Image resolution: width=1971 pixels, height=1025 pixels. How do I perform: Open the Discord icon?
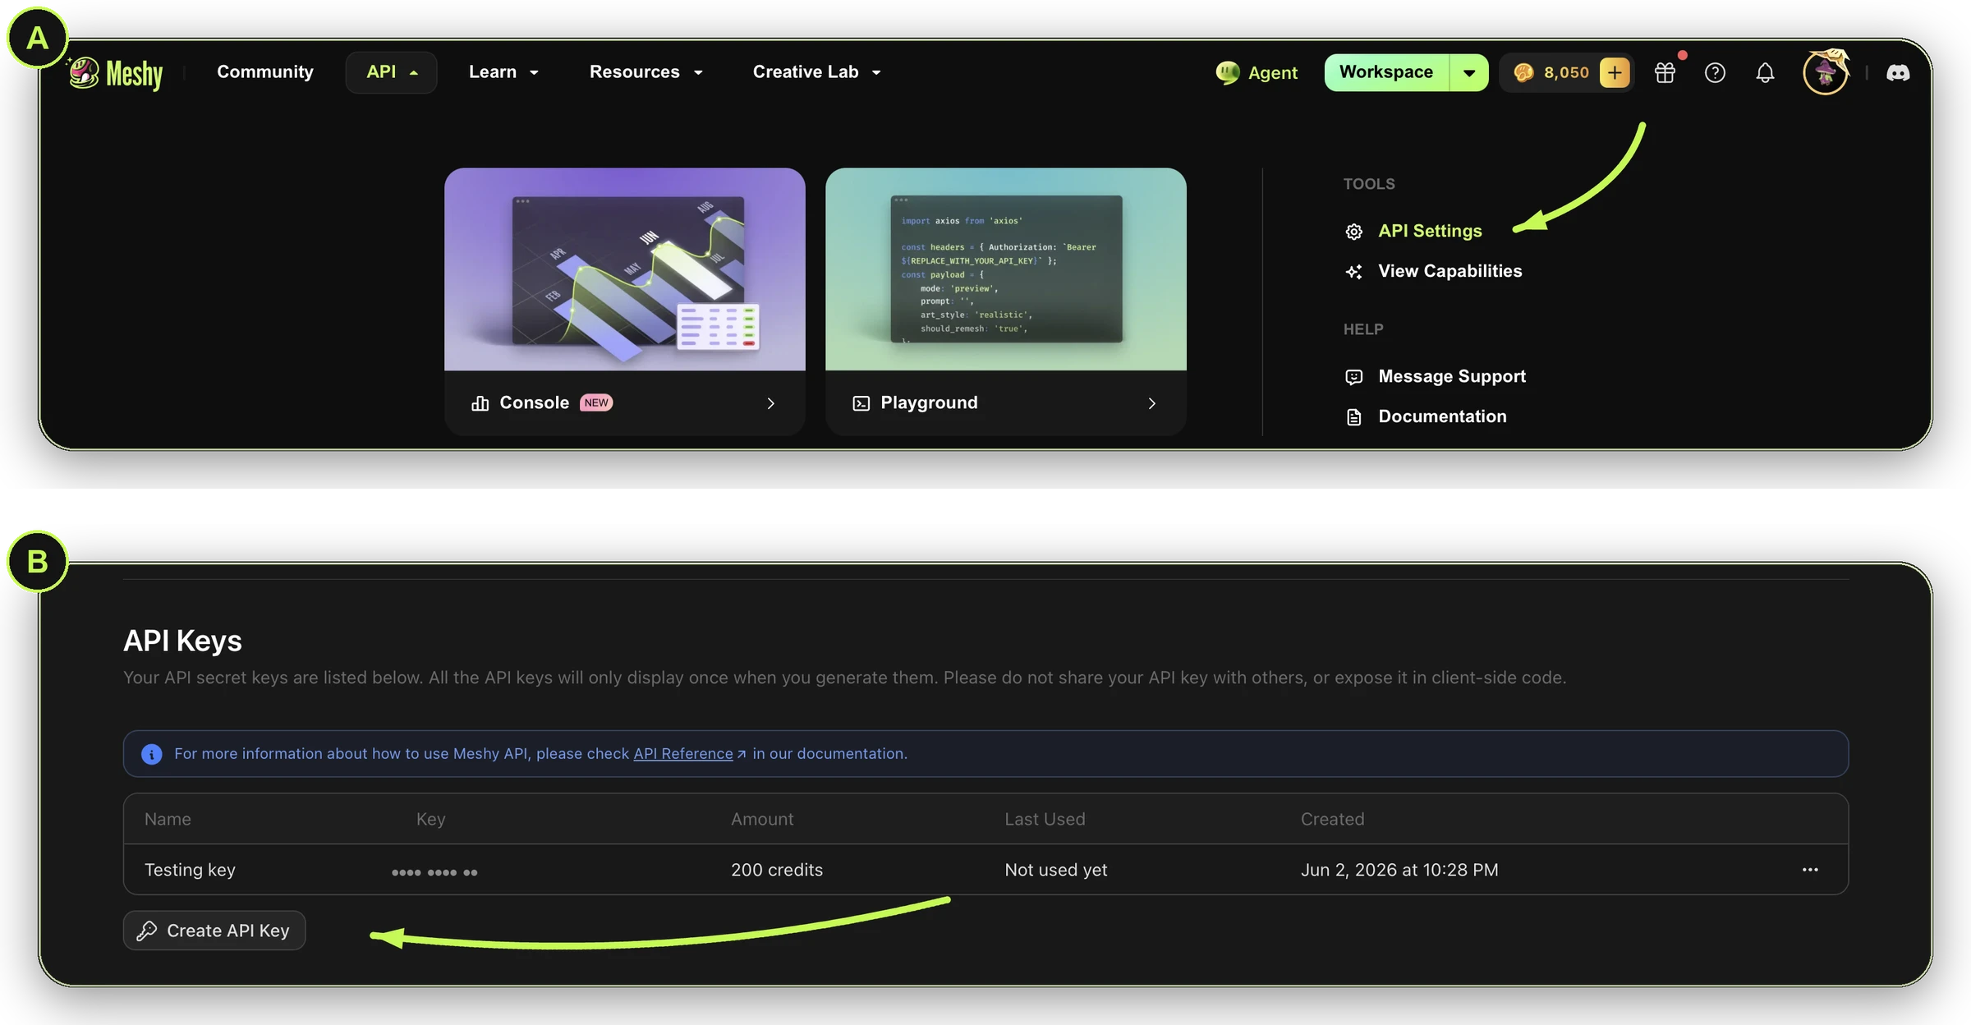[1898, 72]
